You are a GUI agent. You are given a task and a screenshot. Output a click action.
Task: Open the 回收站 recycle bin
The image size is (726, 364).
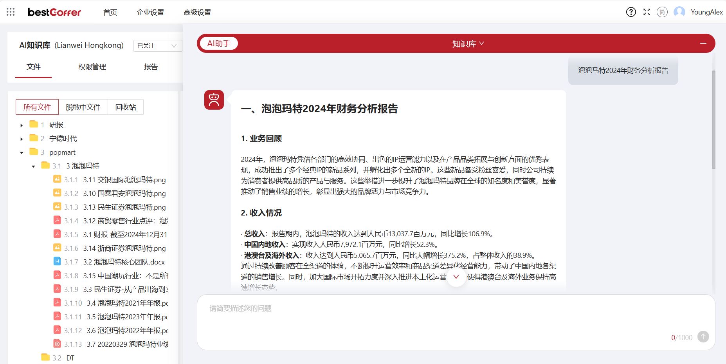pos(126,107)
